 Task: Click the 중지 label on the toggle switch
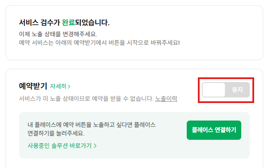coord(237,90)
